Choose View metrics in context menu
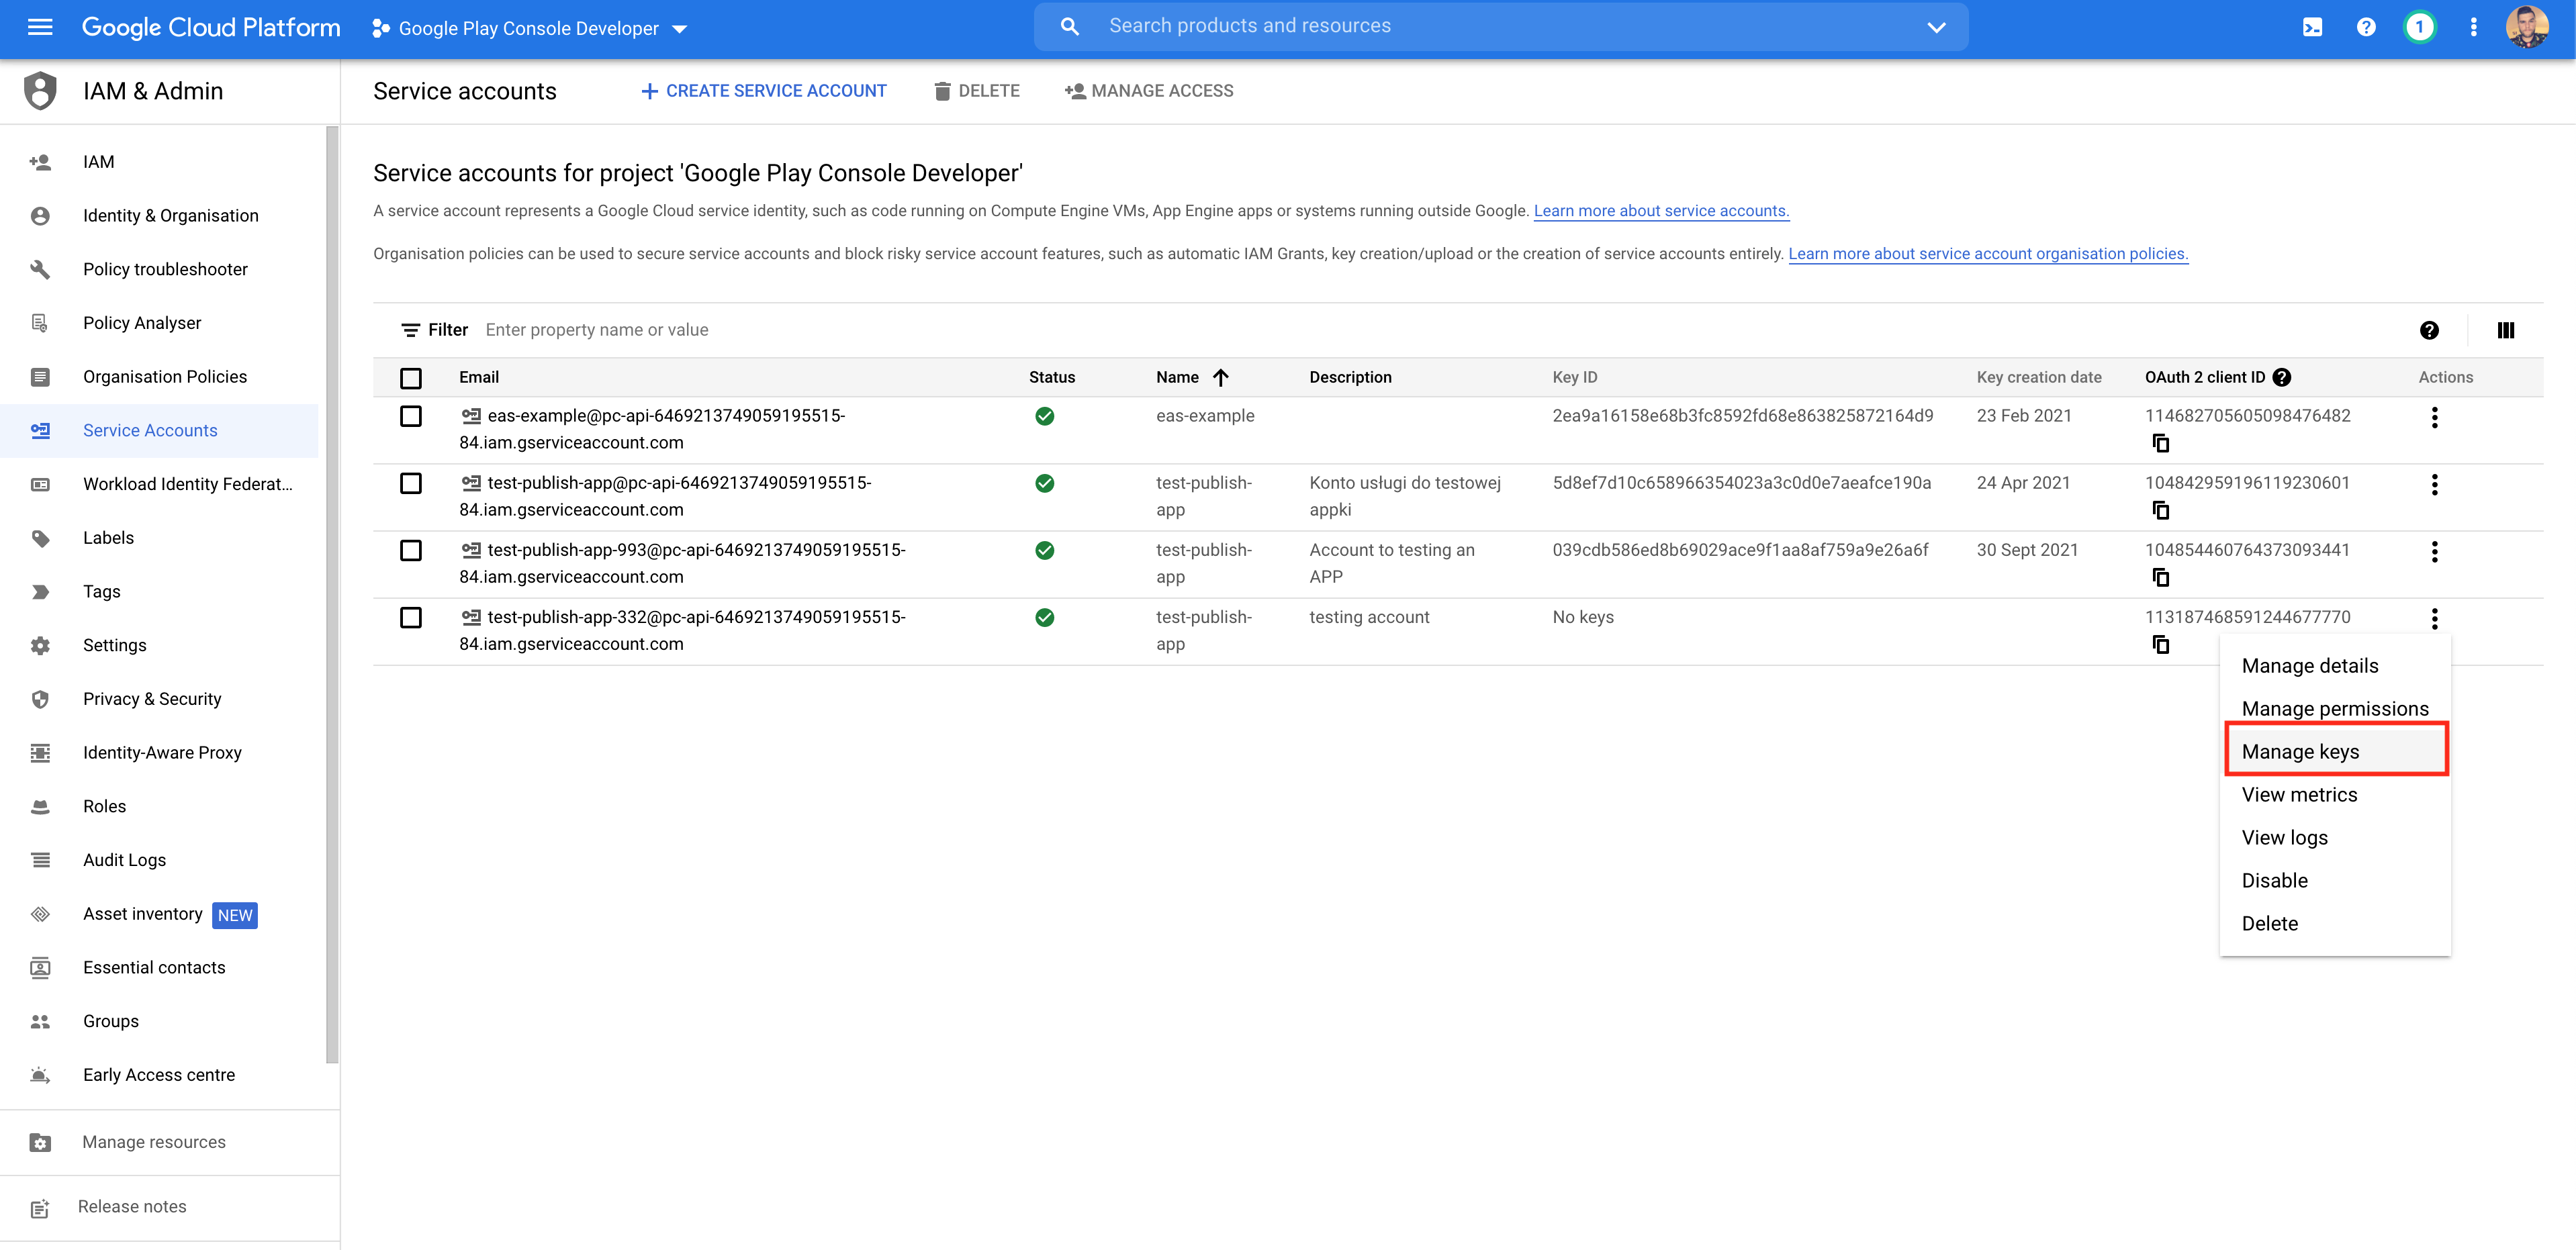2576x1250 pixels. point(2334,795)
